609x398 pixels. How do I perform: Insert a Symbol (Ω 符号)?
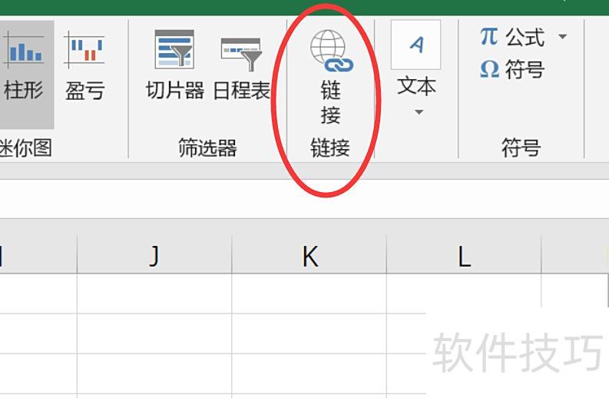click(x=512, y=70)
